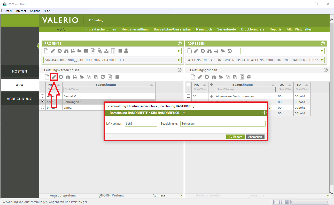Open the history clock icon in Adressen toolbar

pyautogui.click(x=229, y=51)
